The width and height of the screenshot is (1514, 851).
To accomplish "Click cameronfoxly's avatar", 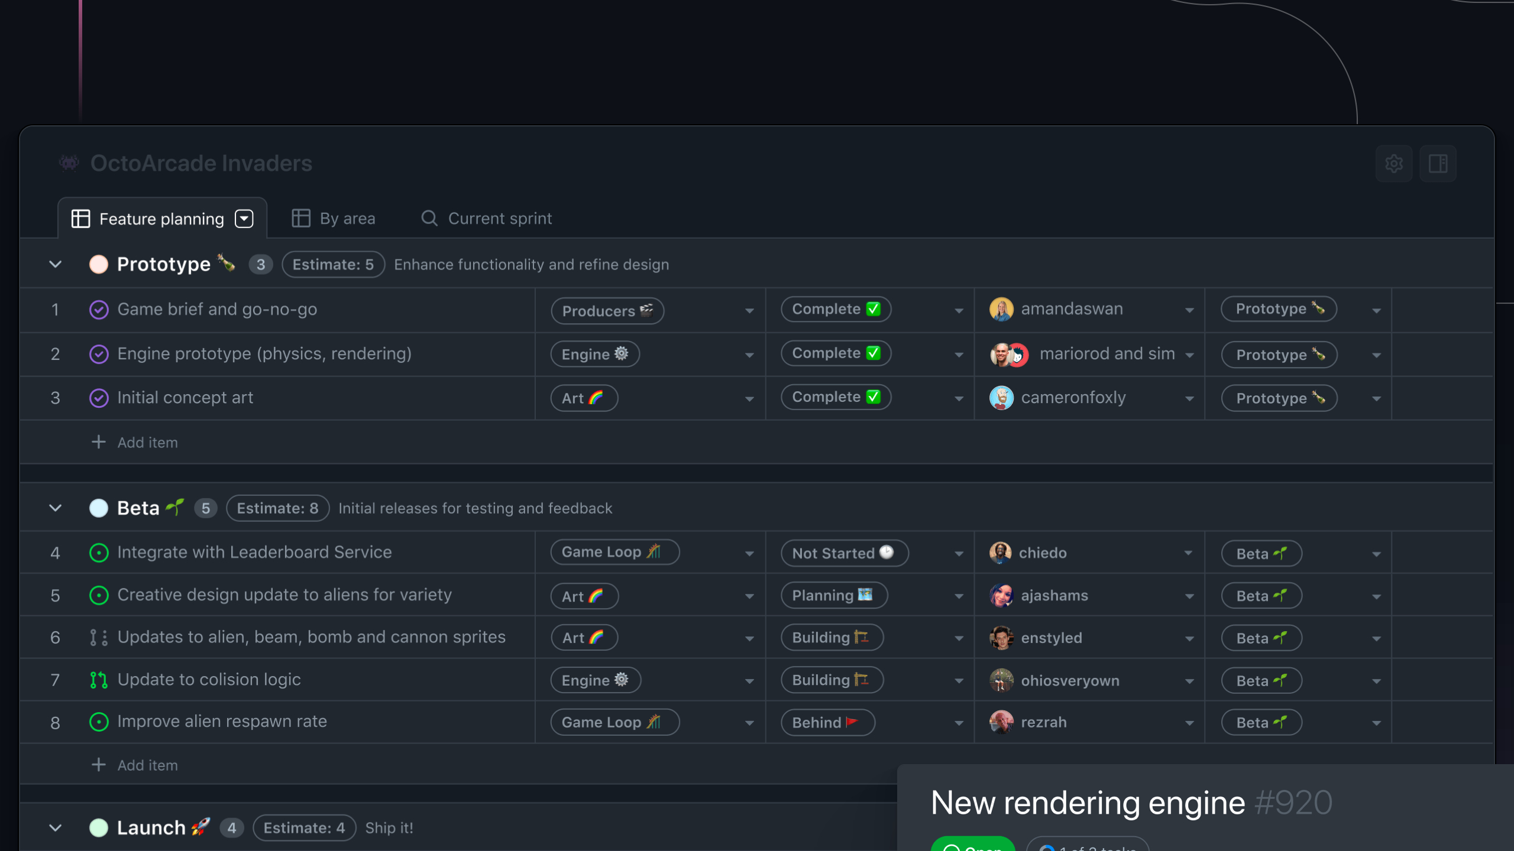I will [1001, 398].
